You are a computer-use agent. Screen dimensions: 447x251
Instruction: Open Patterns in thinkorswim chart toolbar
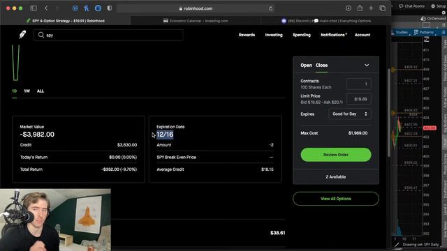point(424,32)
